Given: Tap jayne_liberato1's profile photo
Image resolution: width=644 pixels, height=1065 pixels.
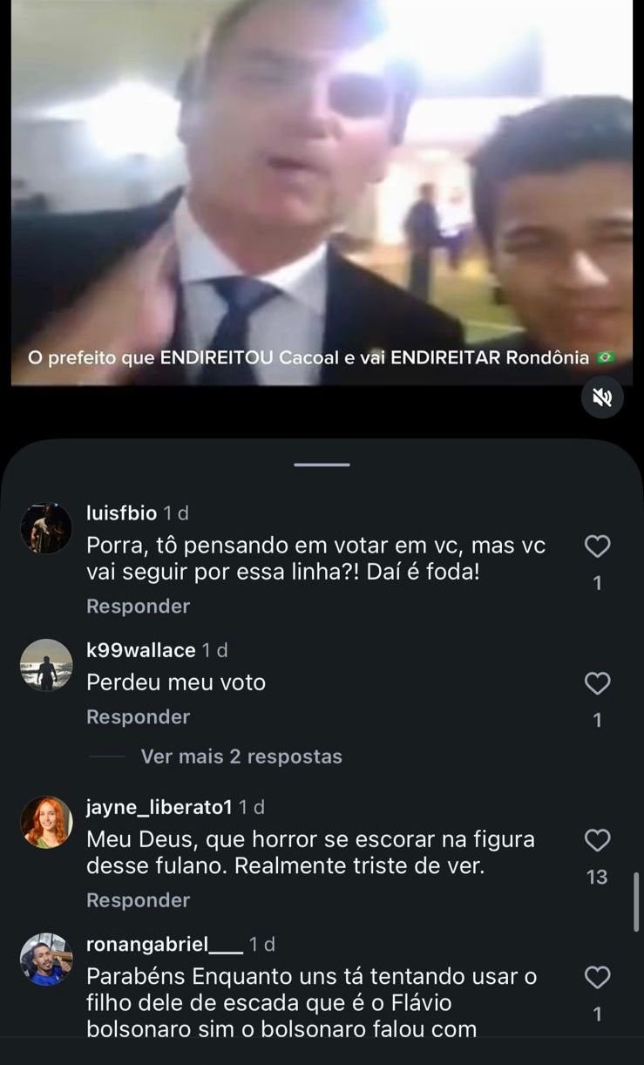Looking at the screenshot, I should point(46,822).
